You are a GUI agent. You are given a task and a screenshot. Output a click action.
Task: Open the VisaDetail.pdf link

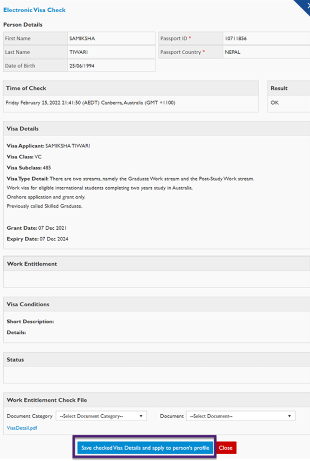click(22, 428)
